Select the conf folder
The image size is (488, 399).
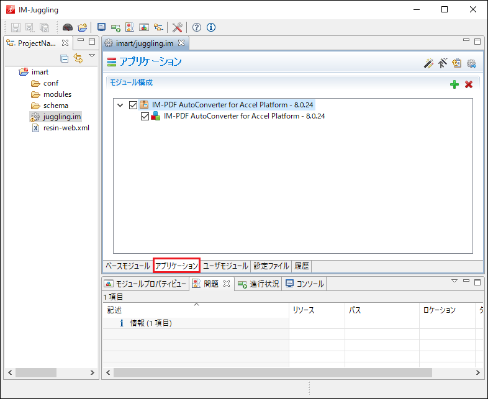click(50, 83)
